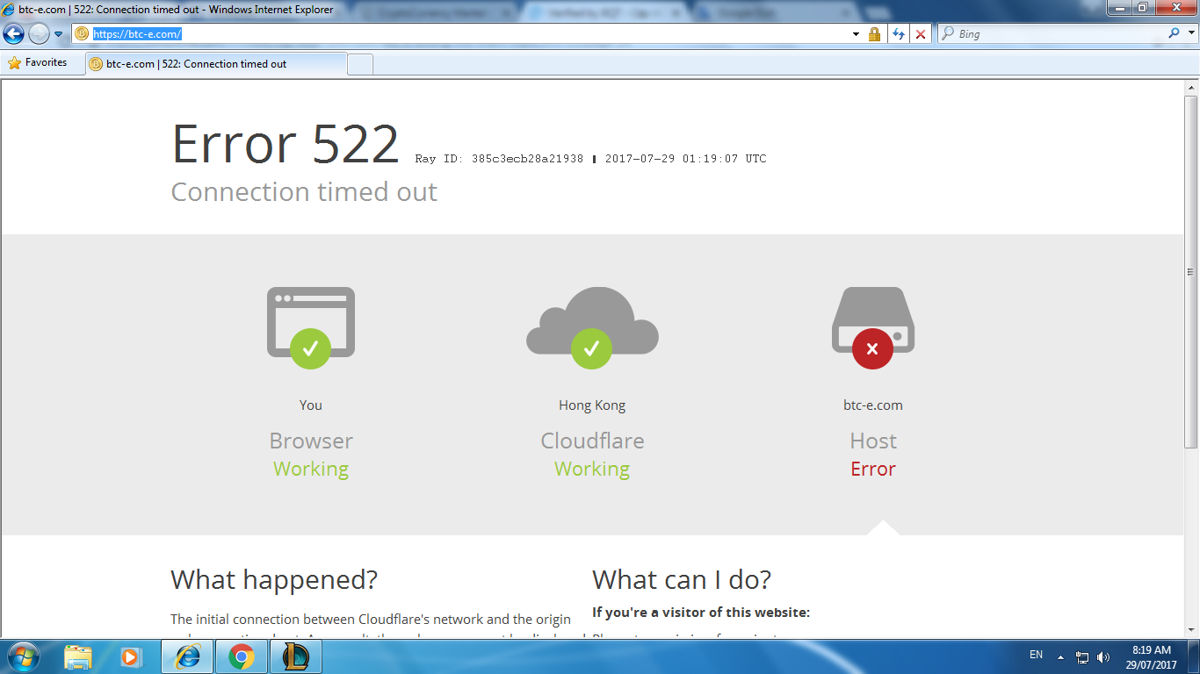Show hidden system tray icons

tap(1060, 657)
